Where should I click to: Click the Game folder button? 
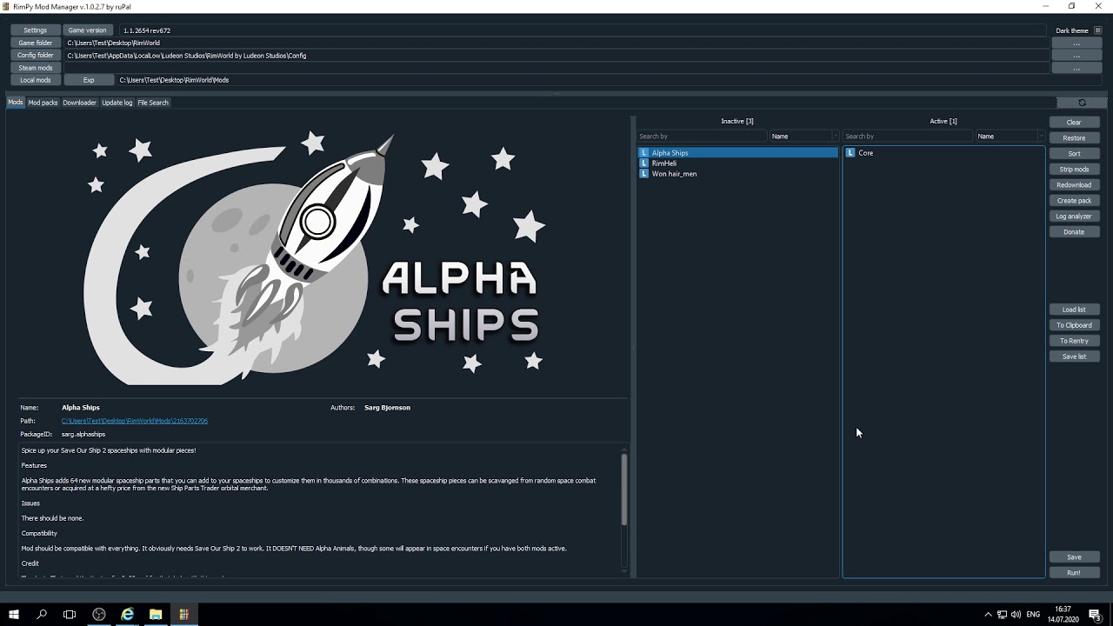click(36, 43)
